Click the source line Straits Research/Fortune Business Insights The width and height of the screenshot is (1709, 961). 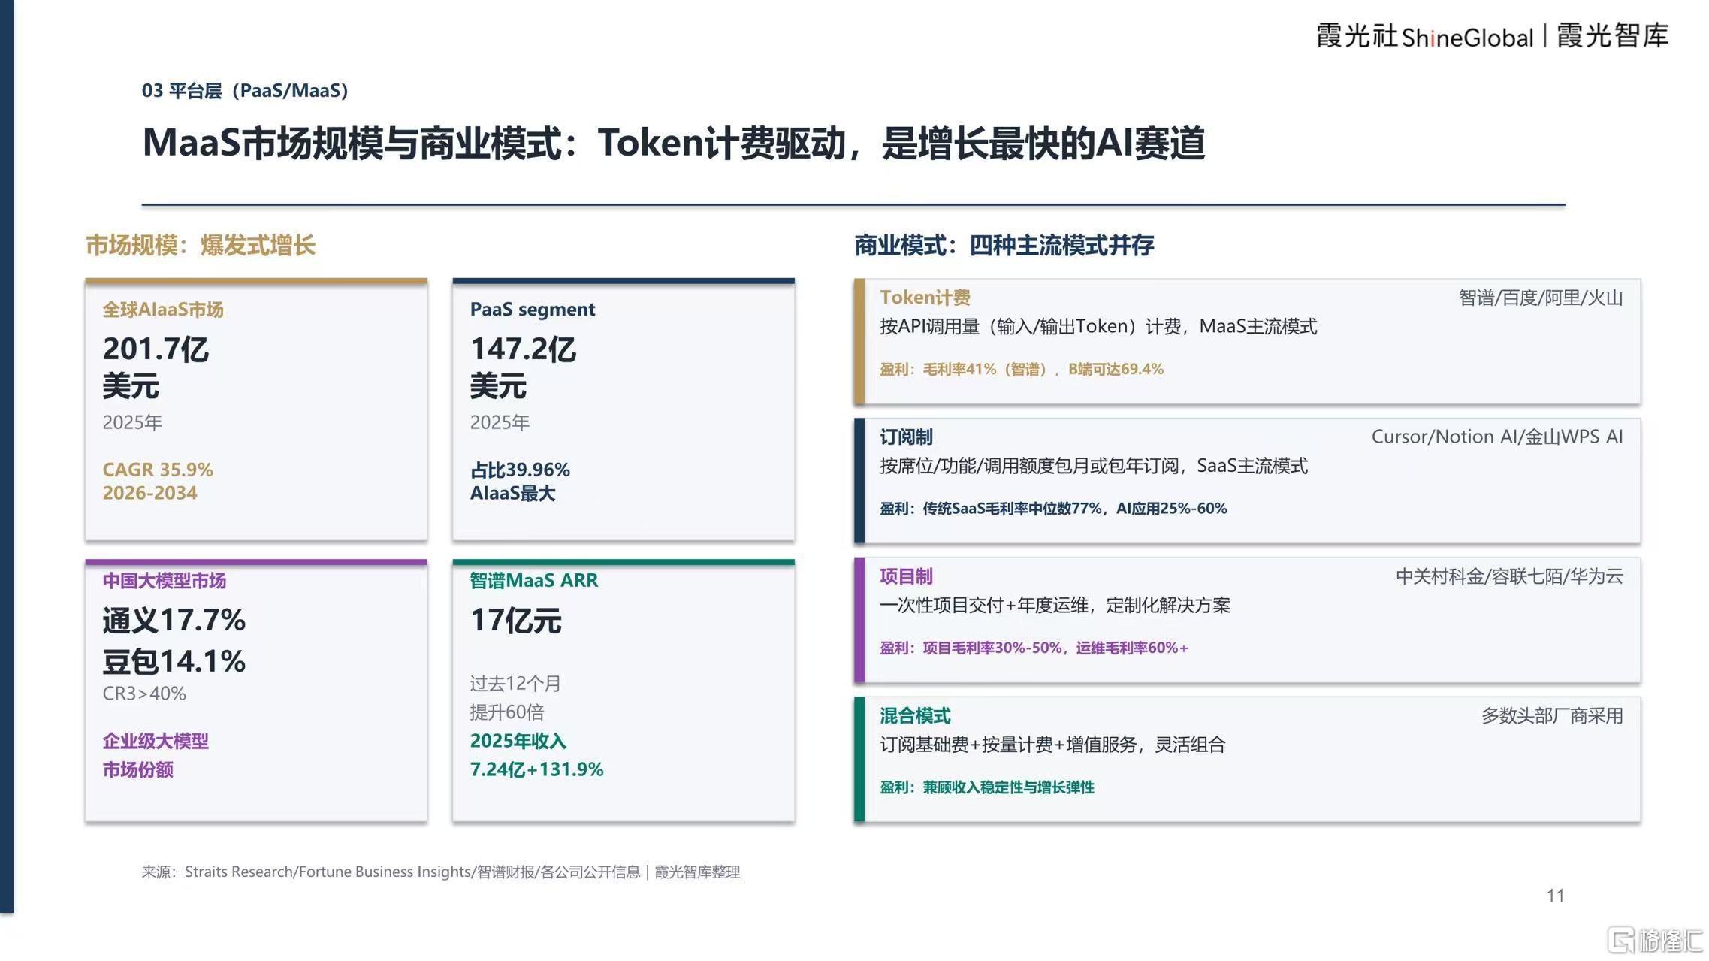tap(328, 872)
